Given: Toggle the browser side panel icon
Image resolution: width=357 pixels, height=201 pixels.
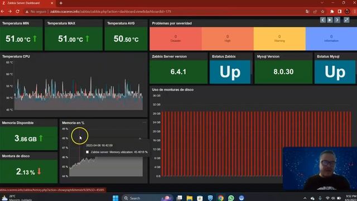Looking at the screenshot, I should tap(340, 11).
